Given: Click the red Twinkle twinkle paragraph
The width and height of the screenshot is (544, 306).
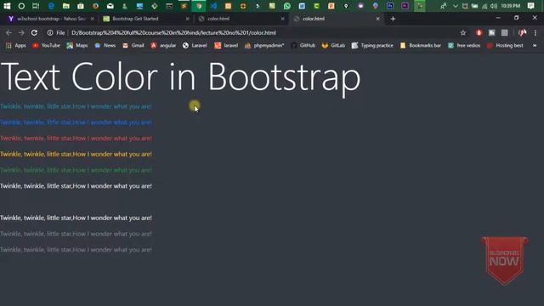Looking at the screenshot, I should click(x=76, y=138).
